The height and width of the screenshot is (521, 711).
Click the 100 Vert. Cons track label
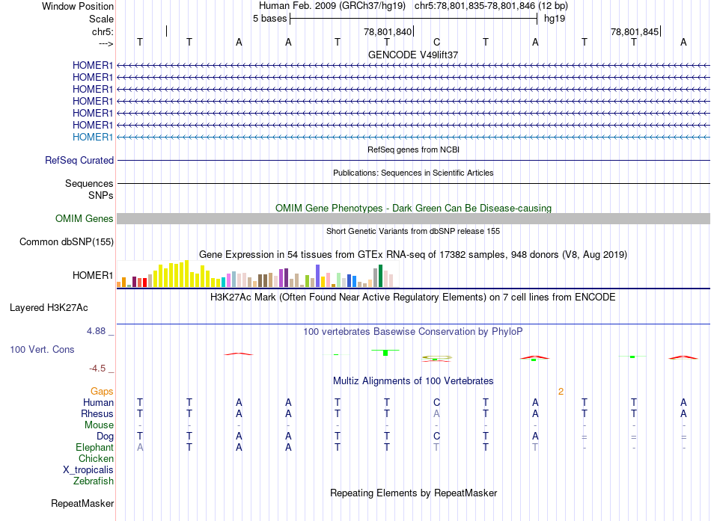(42, 349)
